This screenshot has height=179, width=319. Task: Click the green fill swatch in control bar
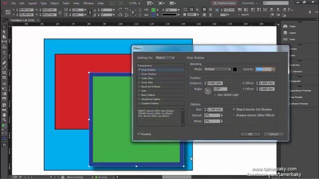point(154,10)
